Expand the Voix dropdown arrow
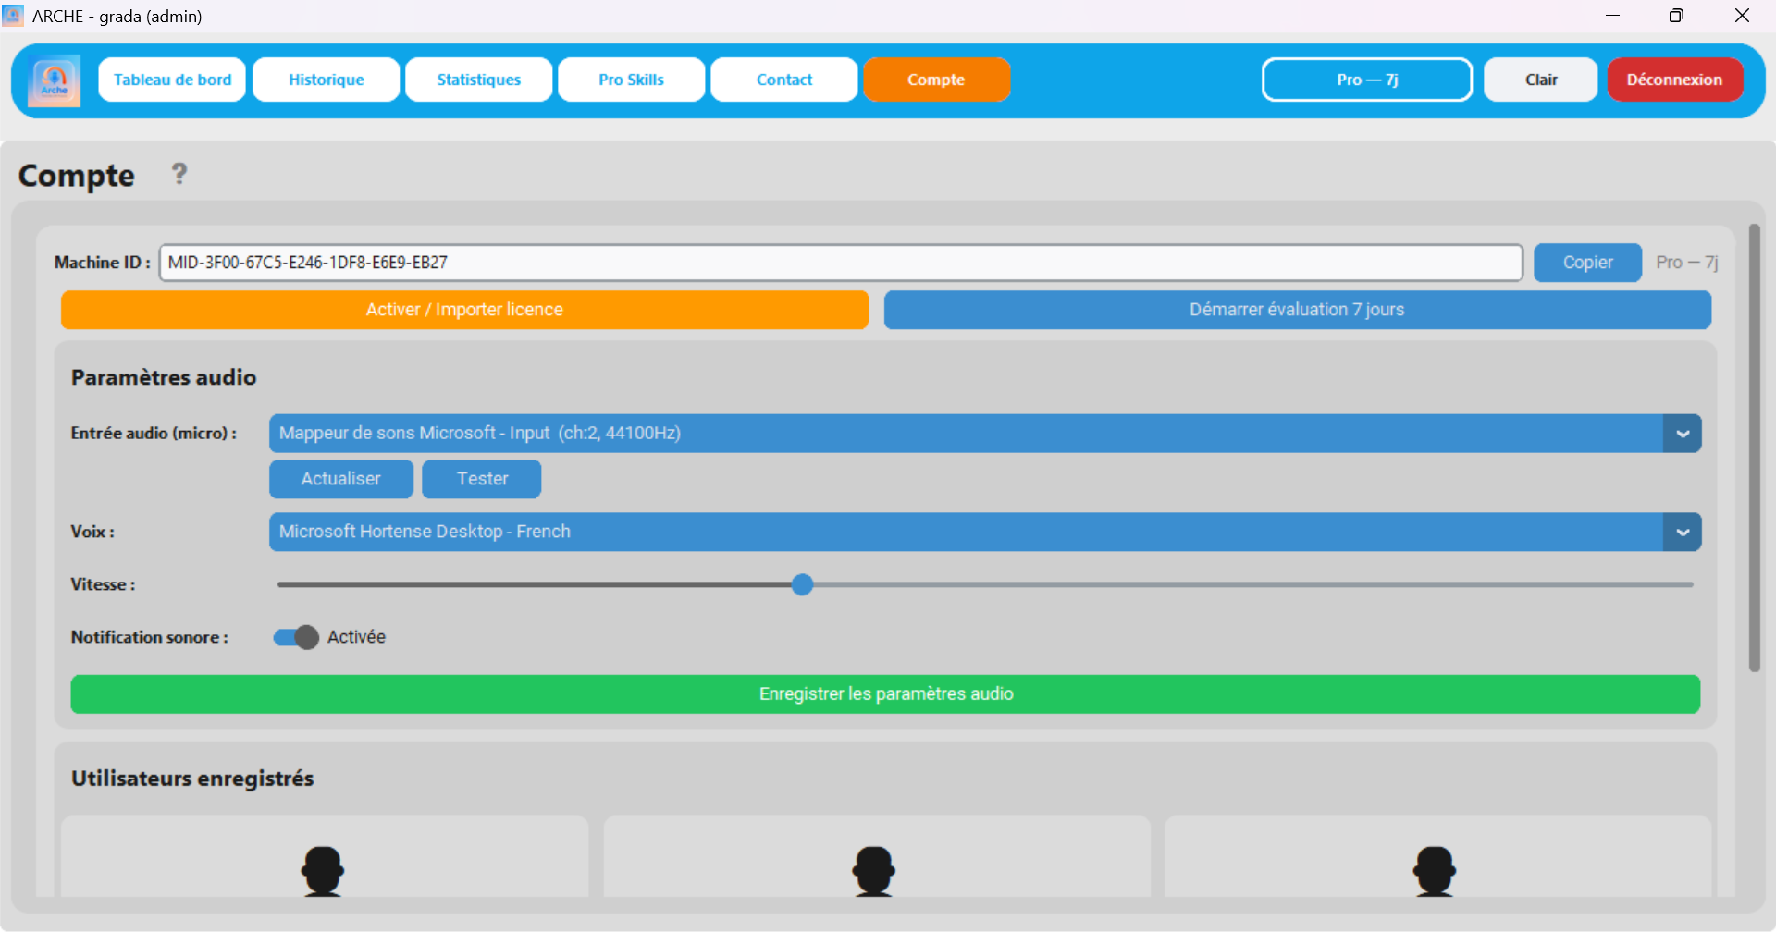Viewport: 1776px width, 932px height. [1683, 533]
